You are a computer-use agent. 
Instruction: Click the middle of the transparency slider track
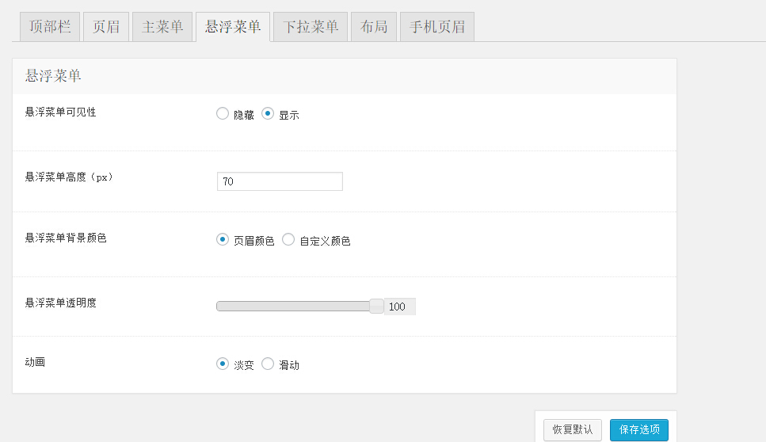pos(295,307)
